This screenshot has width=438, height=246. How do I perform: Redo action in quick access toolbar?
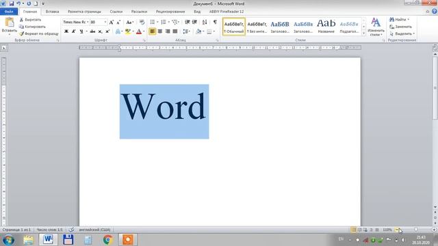(x=29, y=3)
